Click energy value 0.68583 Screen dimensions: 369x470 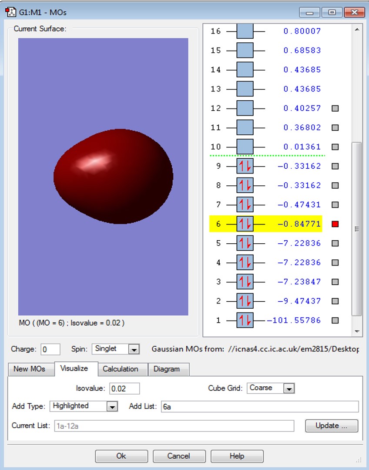[302, 51]
